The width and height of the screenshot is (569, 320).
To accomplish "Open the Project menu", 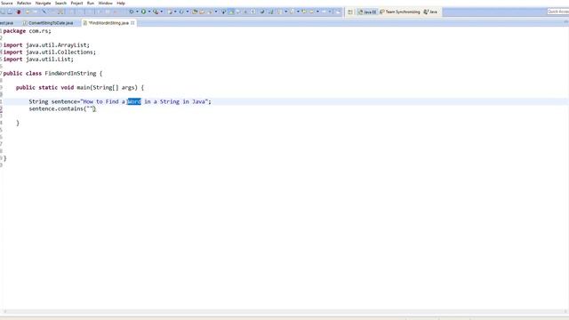I will pos(76,3).
